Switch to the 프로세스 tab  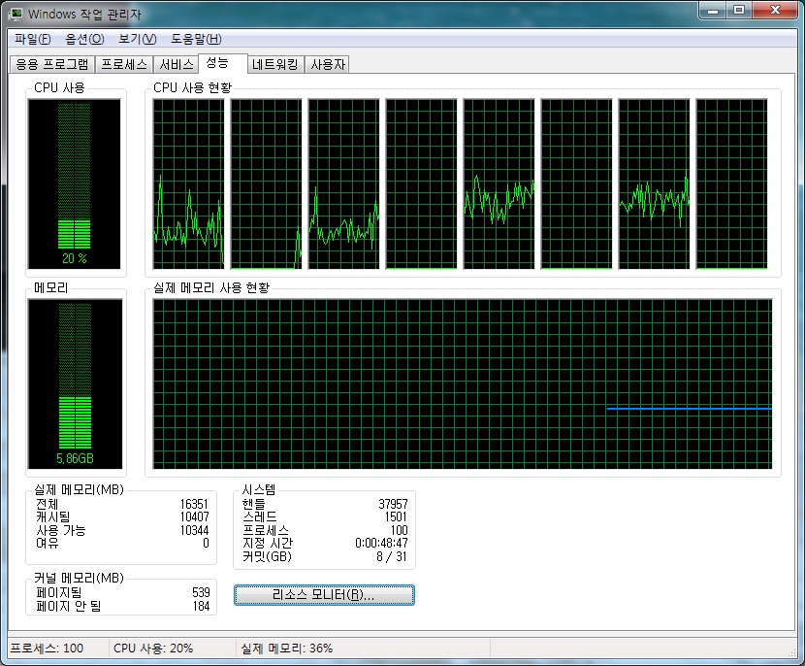pos(124,65)
